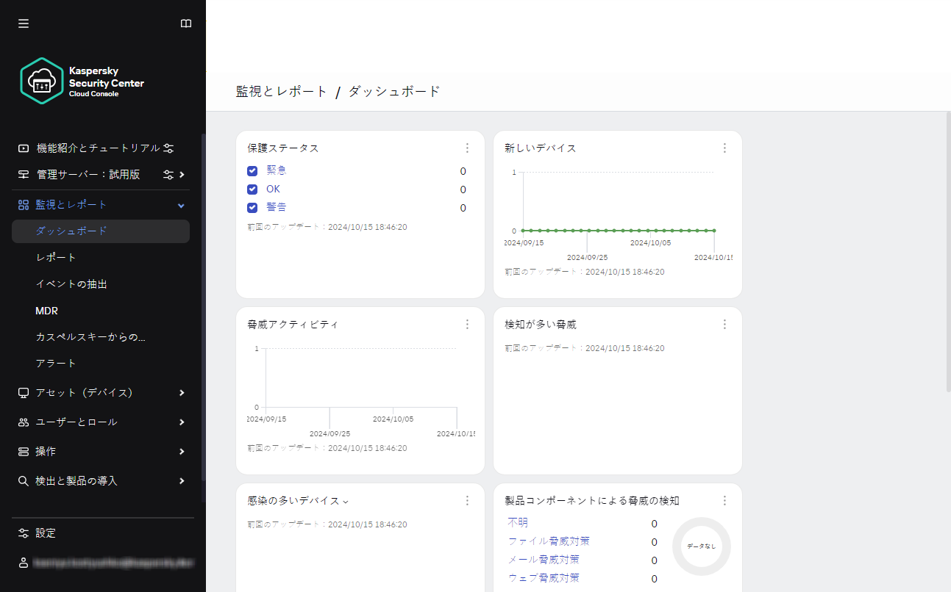Click the 監視とレポート breadcrumb link

tap(282, 92)
